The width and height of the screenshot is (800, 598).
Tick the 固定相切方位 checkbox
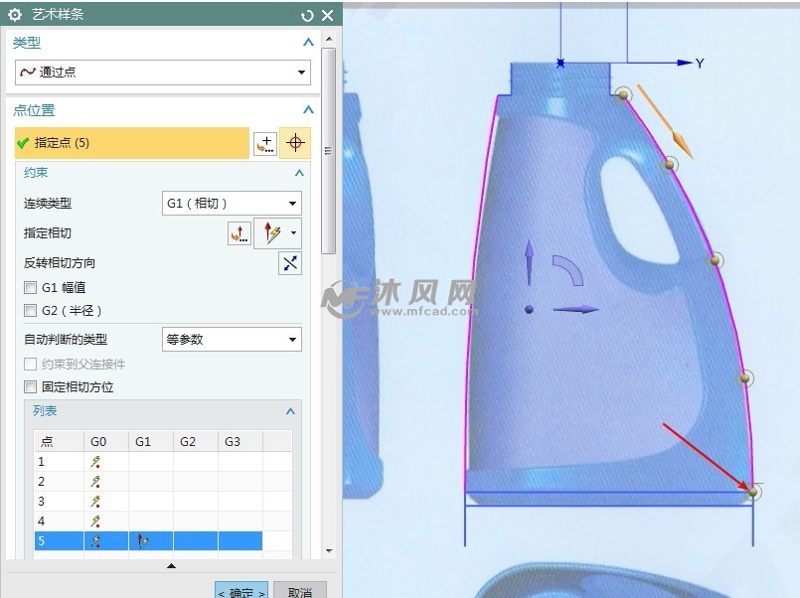30,387
